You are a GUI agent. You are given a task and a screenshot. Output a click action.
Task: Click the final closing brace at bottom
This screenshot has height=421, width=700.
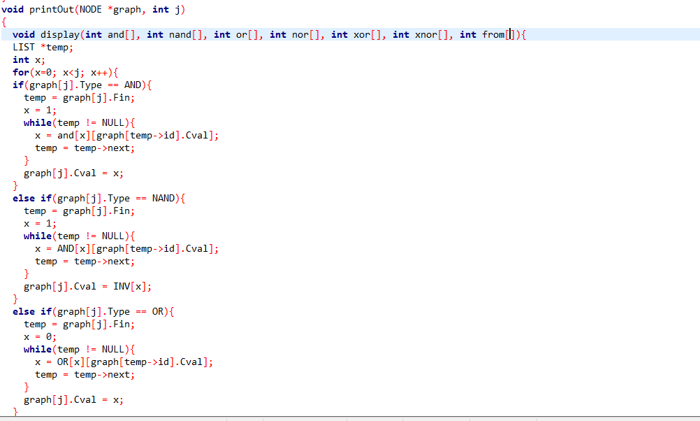coord(15,412)
